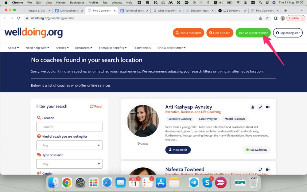Click the Has availability badge

click(256, 150)
